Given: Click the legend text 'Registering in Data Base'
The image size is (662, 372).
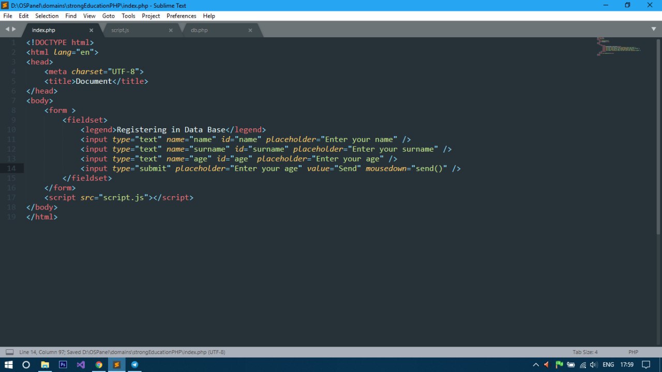Looking at the screenshot, I should click(x=171, y=130).
